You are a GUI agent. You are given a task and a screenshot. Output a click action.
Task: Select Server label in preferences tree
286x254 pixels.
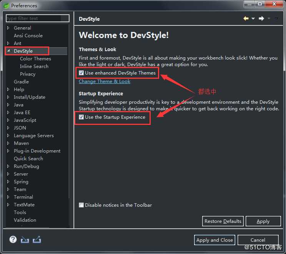point(21,174)
